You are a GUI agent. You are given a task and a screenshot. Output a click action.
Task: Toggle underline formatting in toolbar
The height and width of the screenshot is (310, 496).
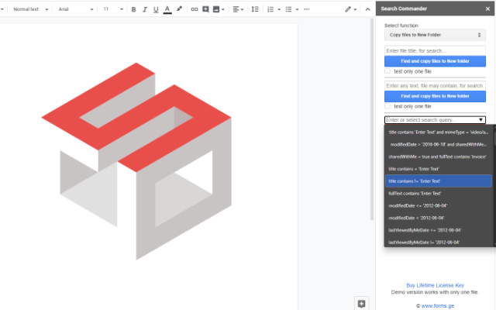[x=156, y=9]
